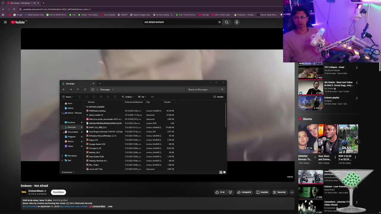Click the Paste icon in Explorer toolbar

click(94, 97)
